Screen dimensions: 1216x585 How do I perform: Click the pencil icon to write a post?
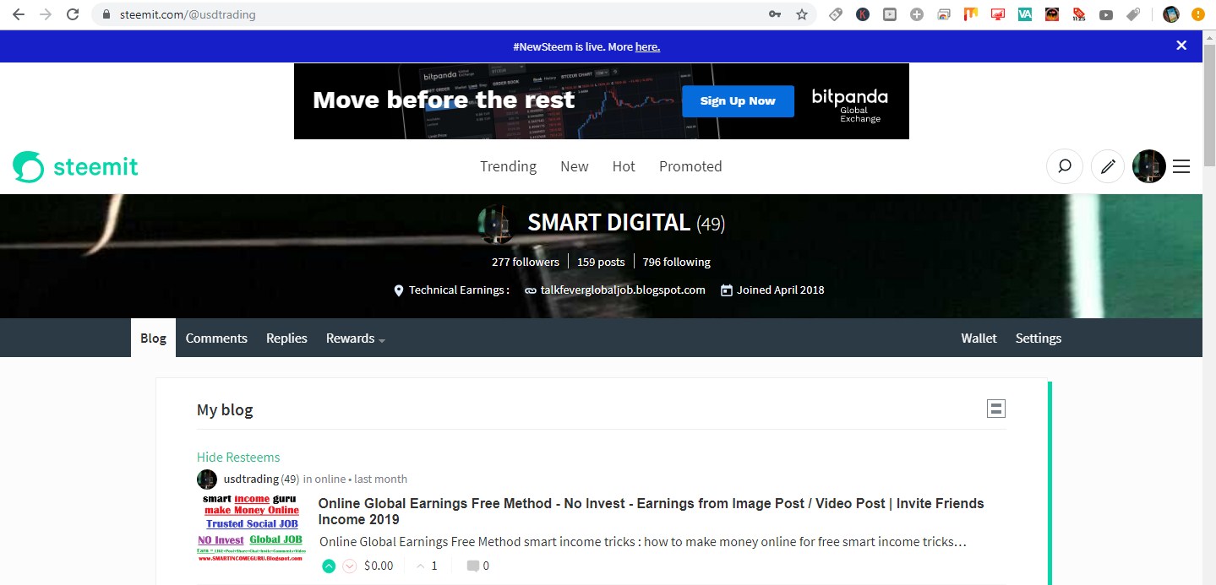1107,166
